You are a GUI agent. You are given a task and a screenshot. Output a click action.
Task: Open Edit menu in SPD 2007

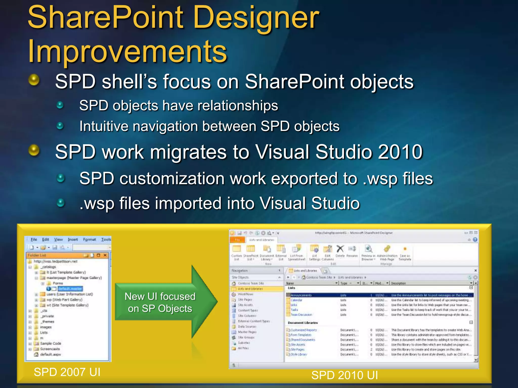[x=46, y=239]
